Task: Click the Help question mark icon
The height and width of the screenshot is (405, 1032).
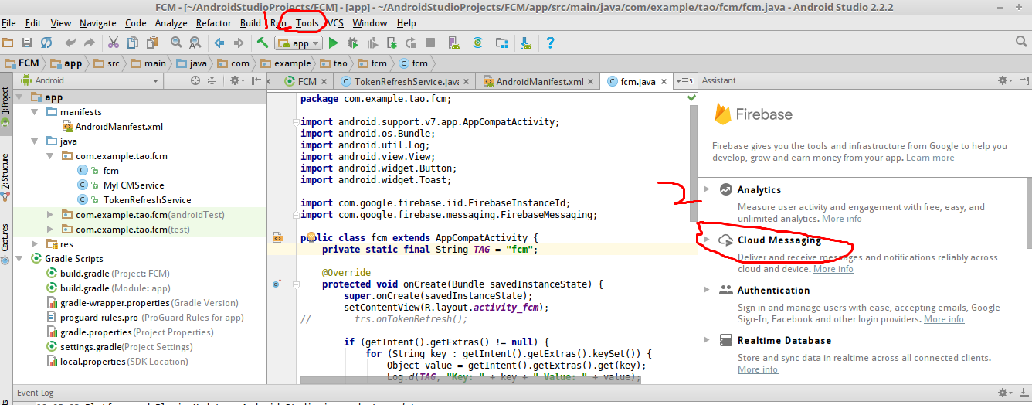Action: tap(550, 43)
